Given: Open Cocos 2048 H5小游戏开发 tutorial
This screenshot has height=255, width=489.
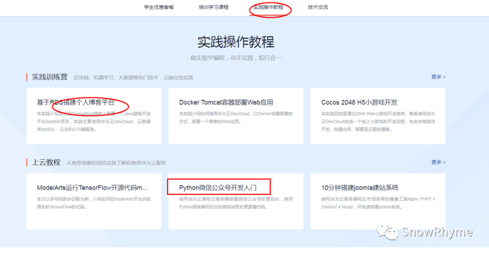Looking at the screenshot, I should pos(359,102).
